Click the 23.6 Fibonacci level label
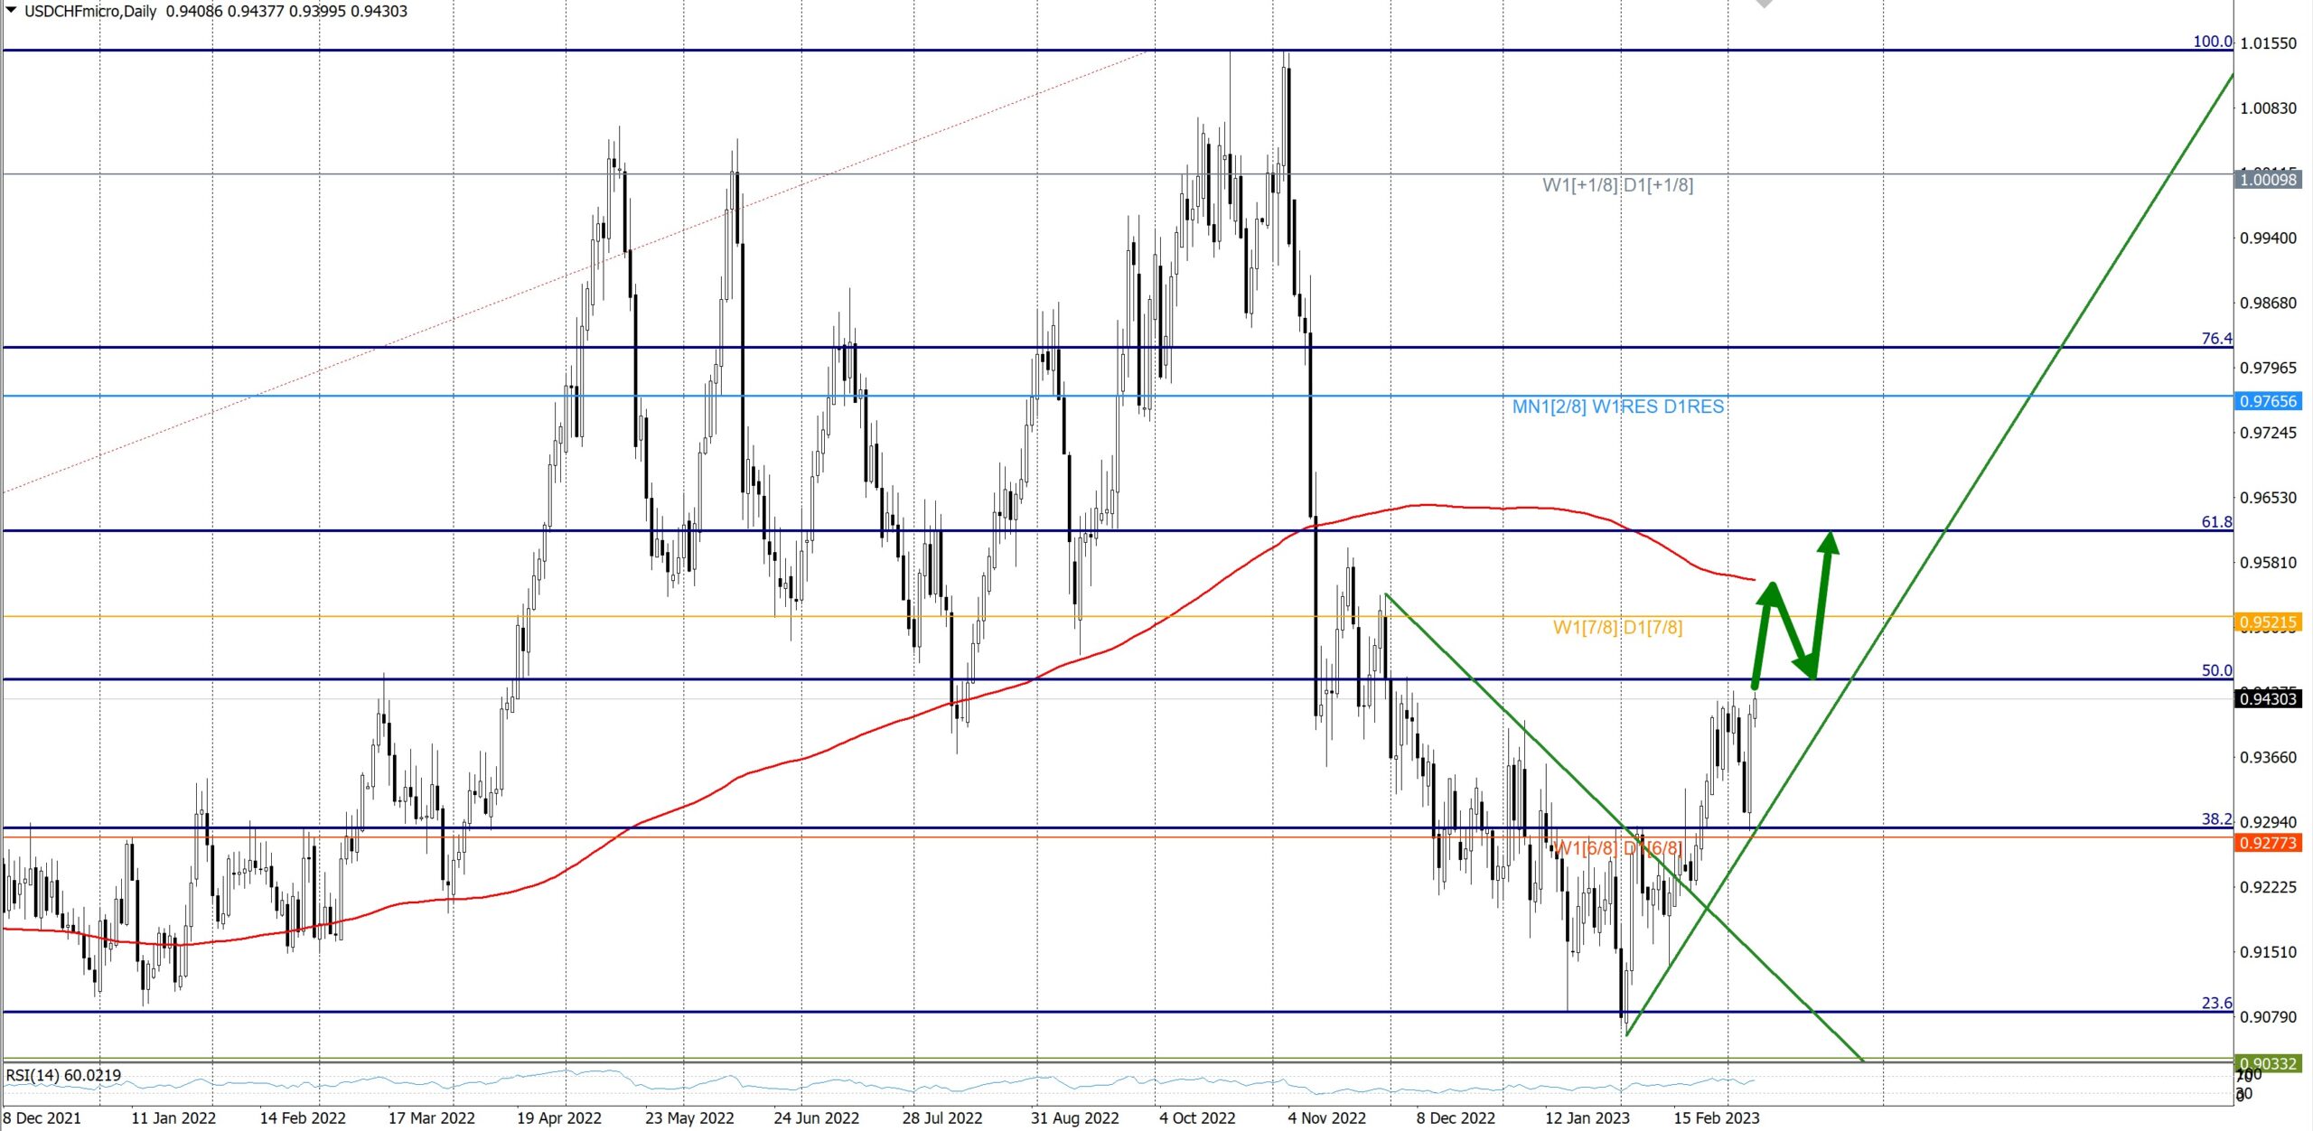2313x1131 pixels. click(x=2215, y=1003)
